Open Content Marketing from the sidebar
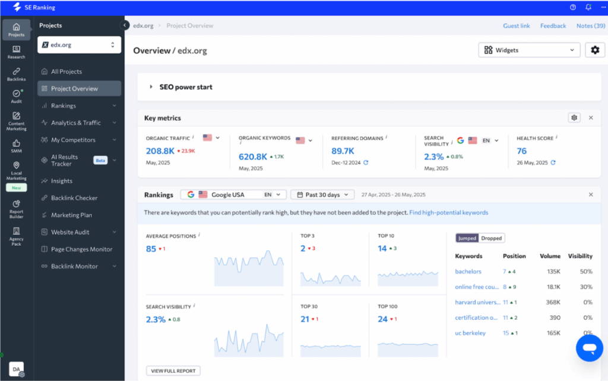 point(16,119)
